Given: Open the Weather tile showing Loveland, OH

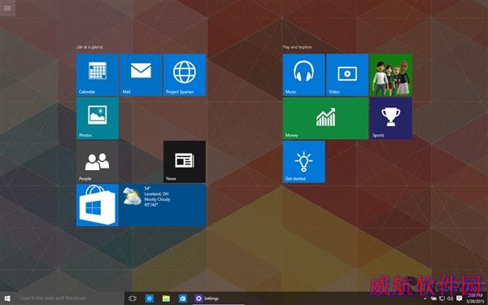Looking at the screenshot, I should (163, 205).
